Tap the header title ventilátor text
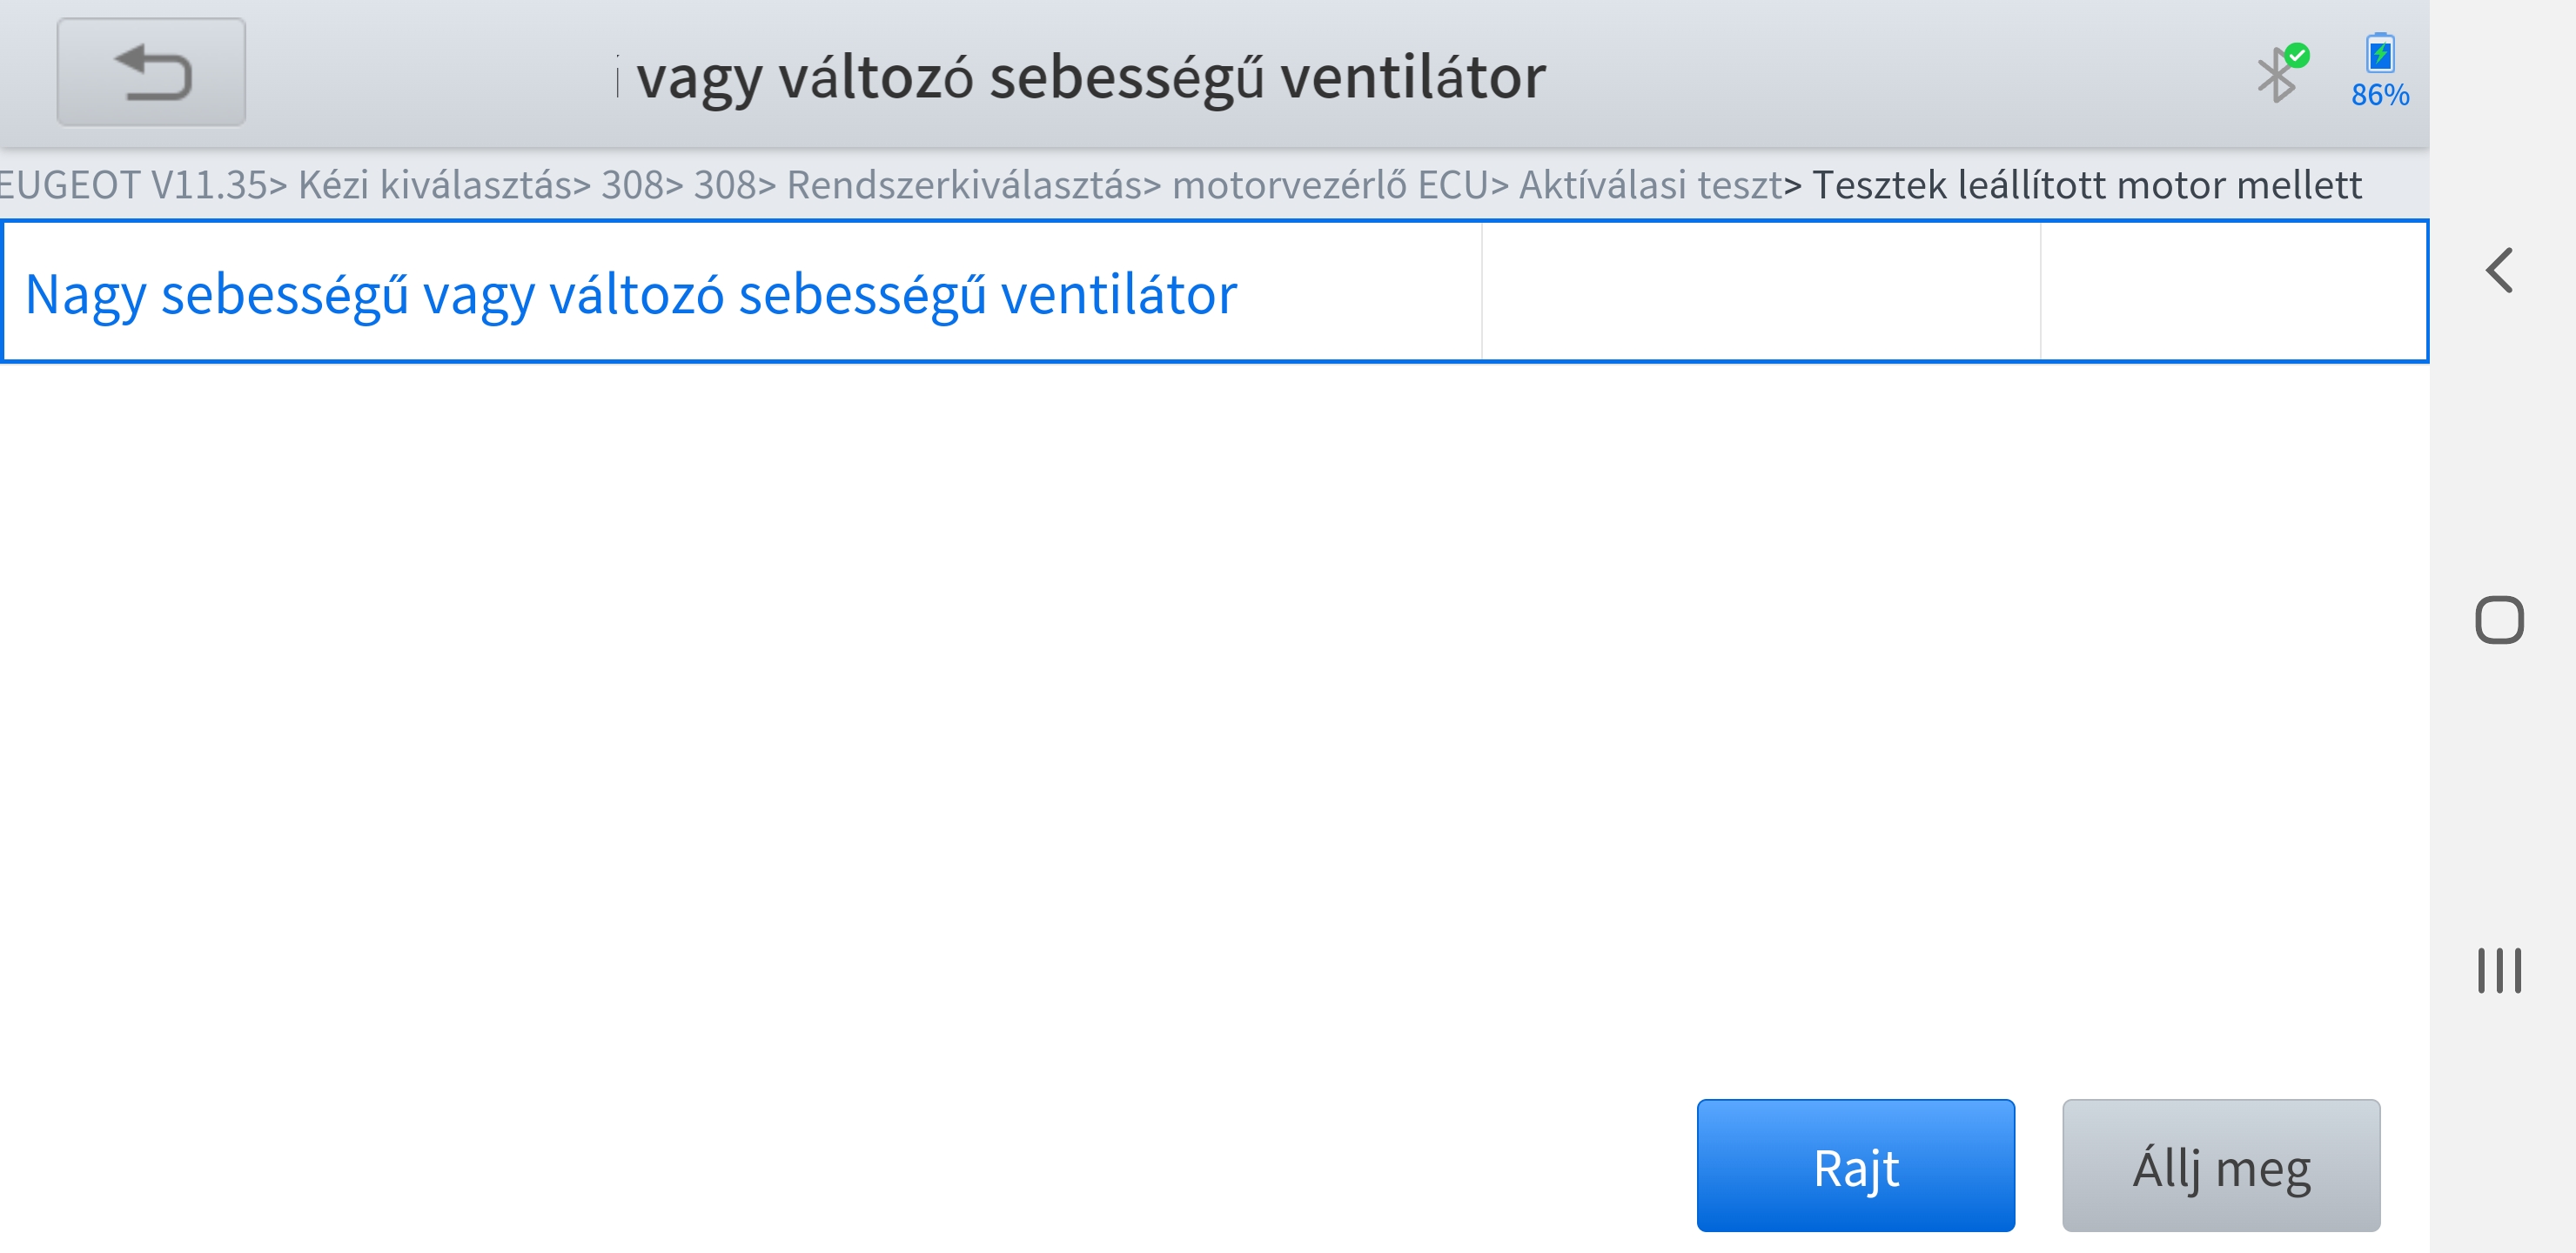 1090,77
